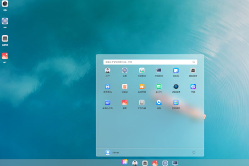Click the search field in the launcher
249x166 pixels.
click(x=147, y=62)
